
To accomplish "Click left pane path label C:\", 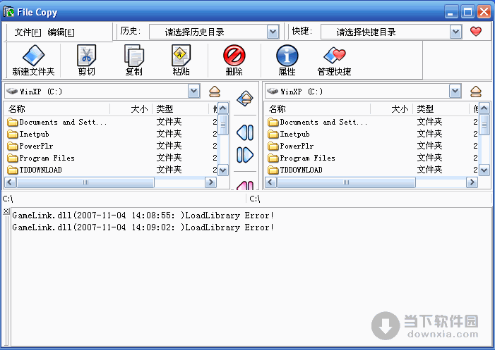I will point(8,199).
